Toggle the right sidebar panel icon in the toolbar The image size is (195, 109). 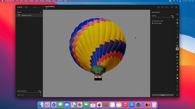176,7
